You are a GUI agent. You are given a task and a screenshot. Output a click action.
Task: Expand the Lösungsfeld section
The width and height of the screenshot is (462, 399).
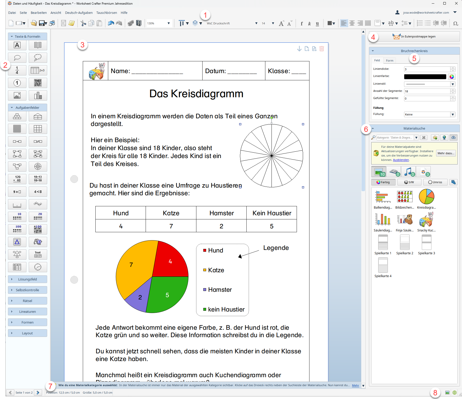pos(27,279)
